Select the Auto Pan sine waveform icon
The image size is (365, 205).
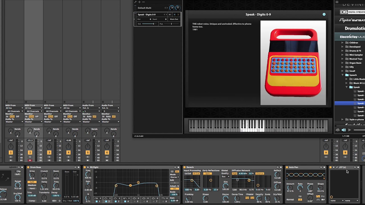pyautogui.click(x=318, y=196)
